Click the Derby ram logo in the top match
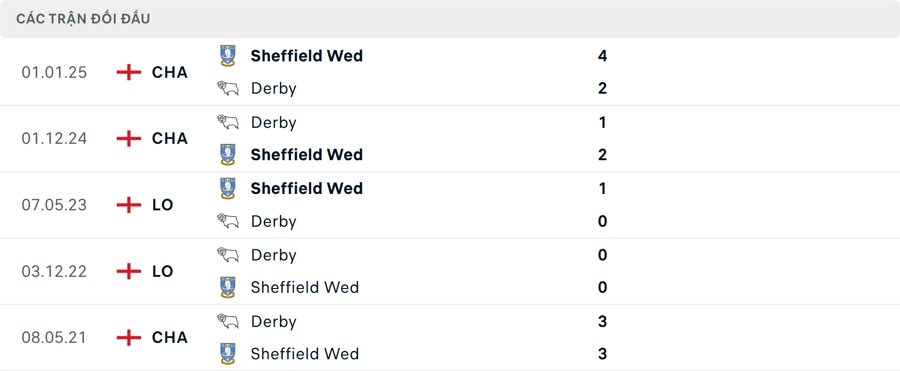 [228, 88]
